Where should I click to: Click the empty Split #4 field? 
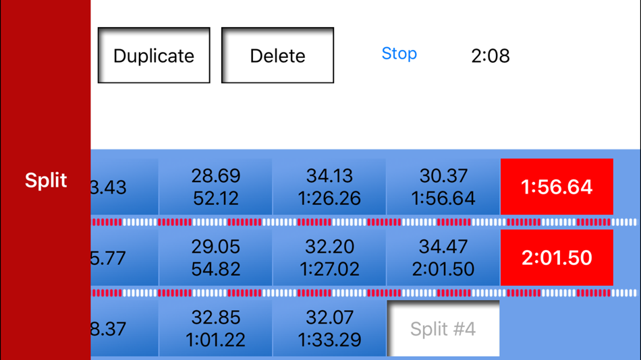click(443, 329)
